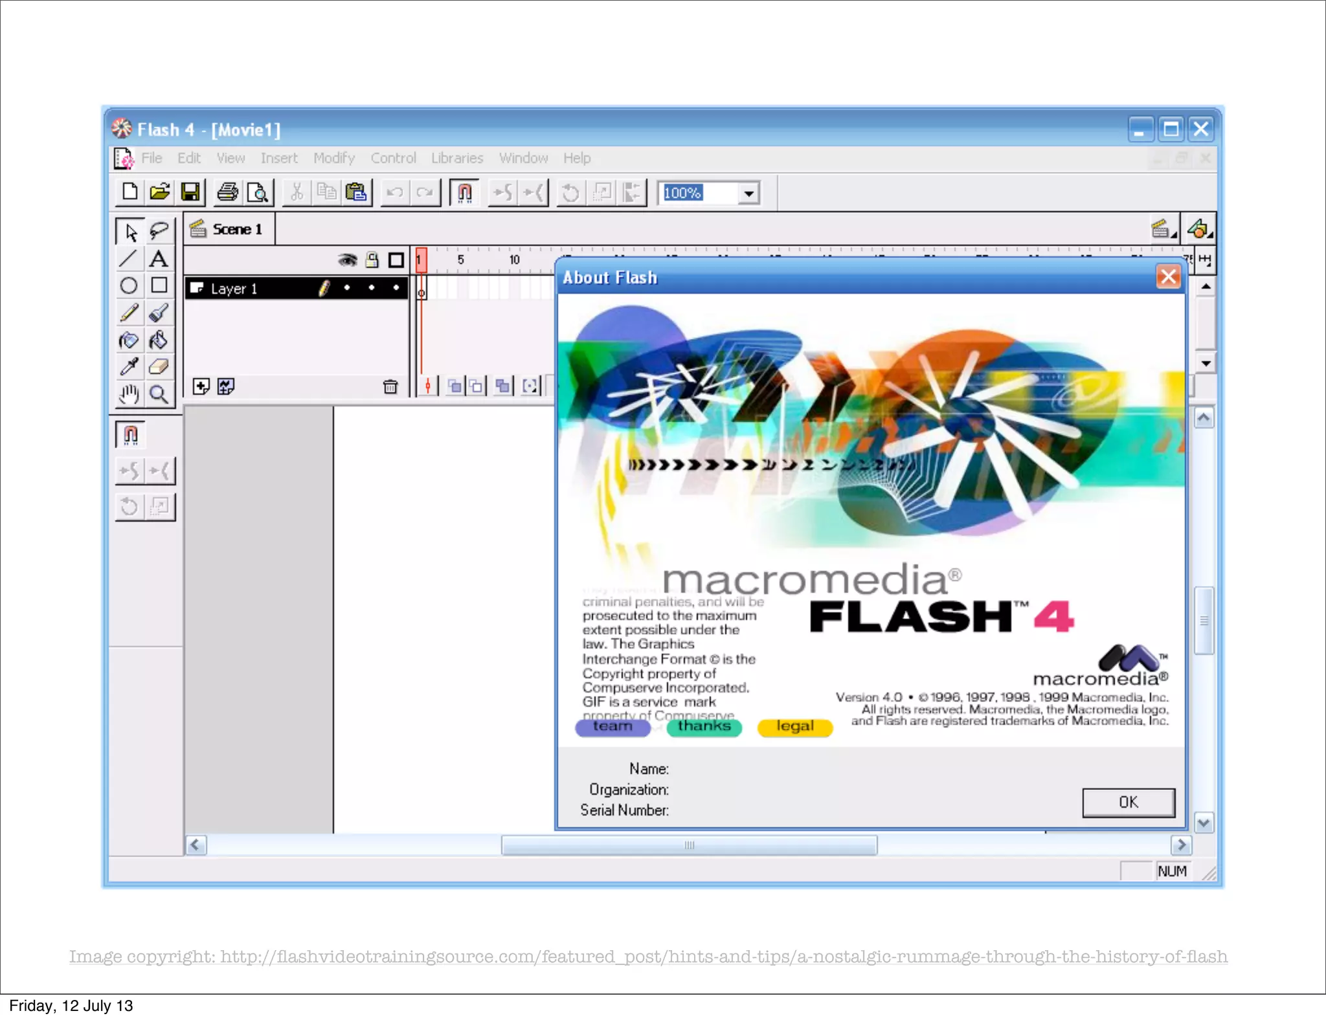
Task: Toggle outline view for all layers
Action: click(396, 260)
